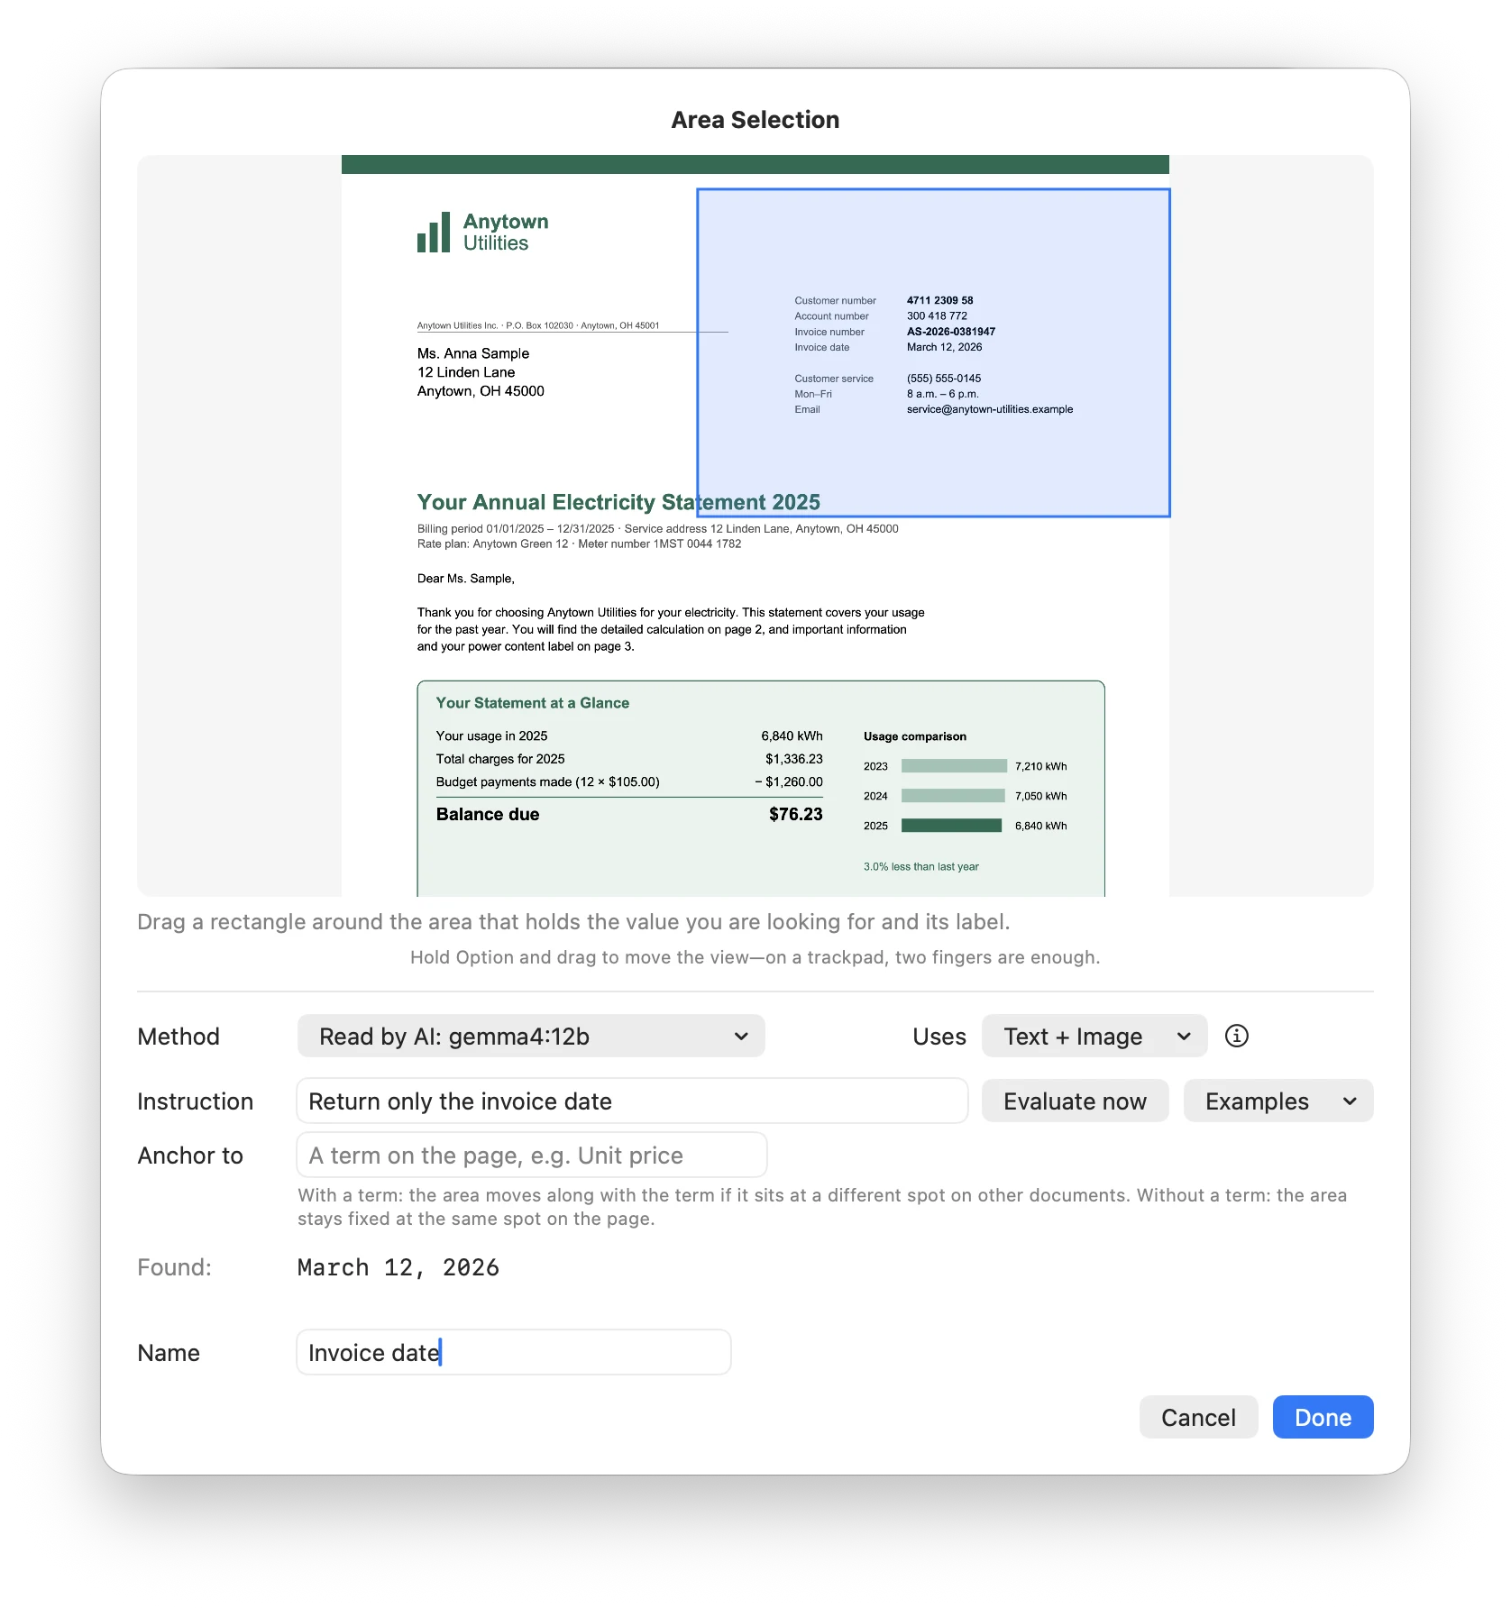Click the Cancel button

tap(1198, 1417)
